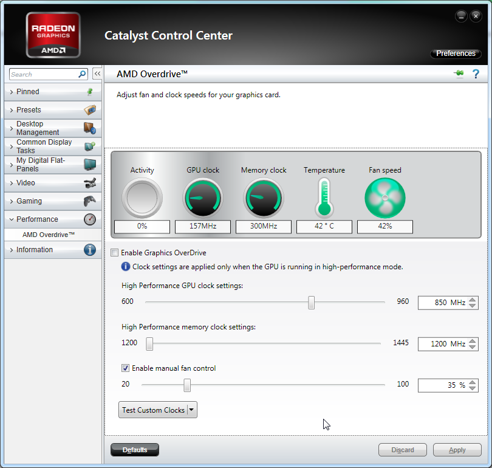The height and width of the screenshot is (468, 492).
Task: Click the Common Display Tasks icon
Action: (90, 146)
